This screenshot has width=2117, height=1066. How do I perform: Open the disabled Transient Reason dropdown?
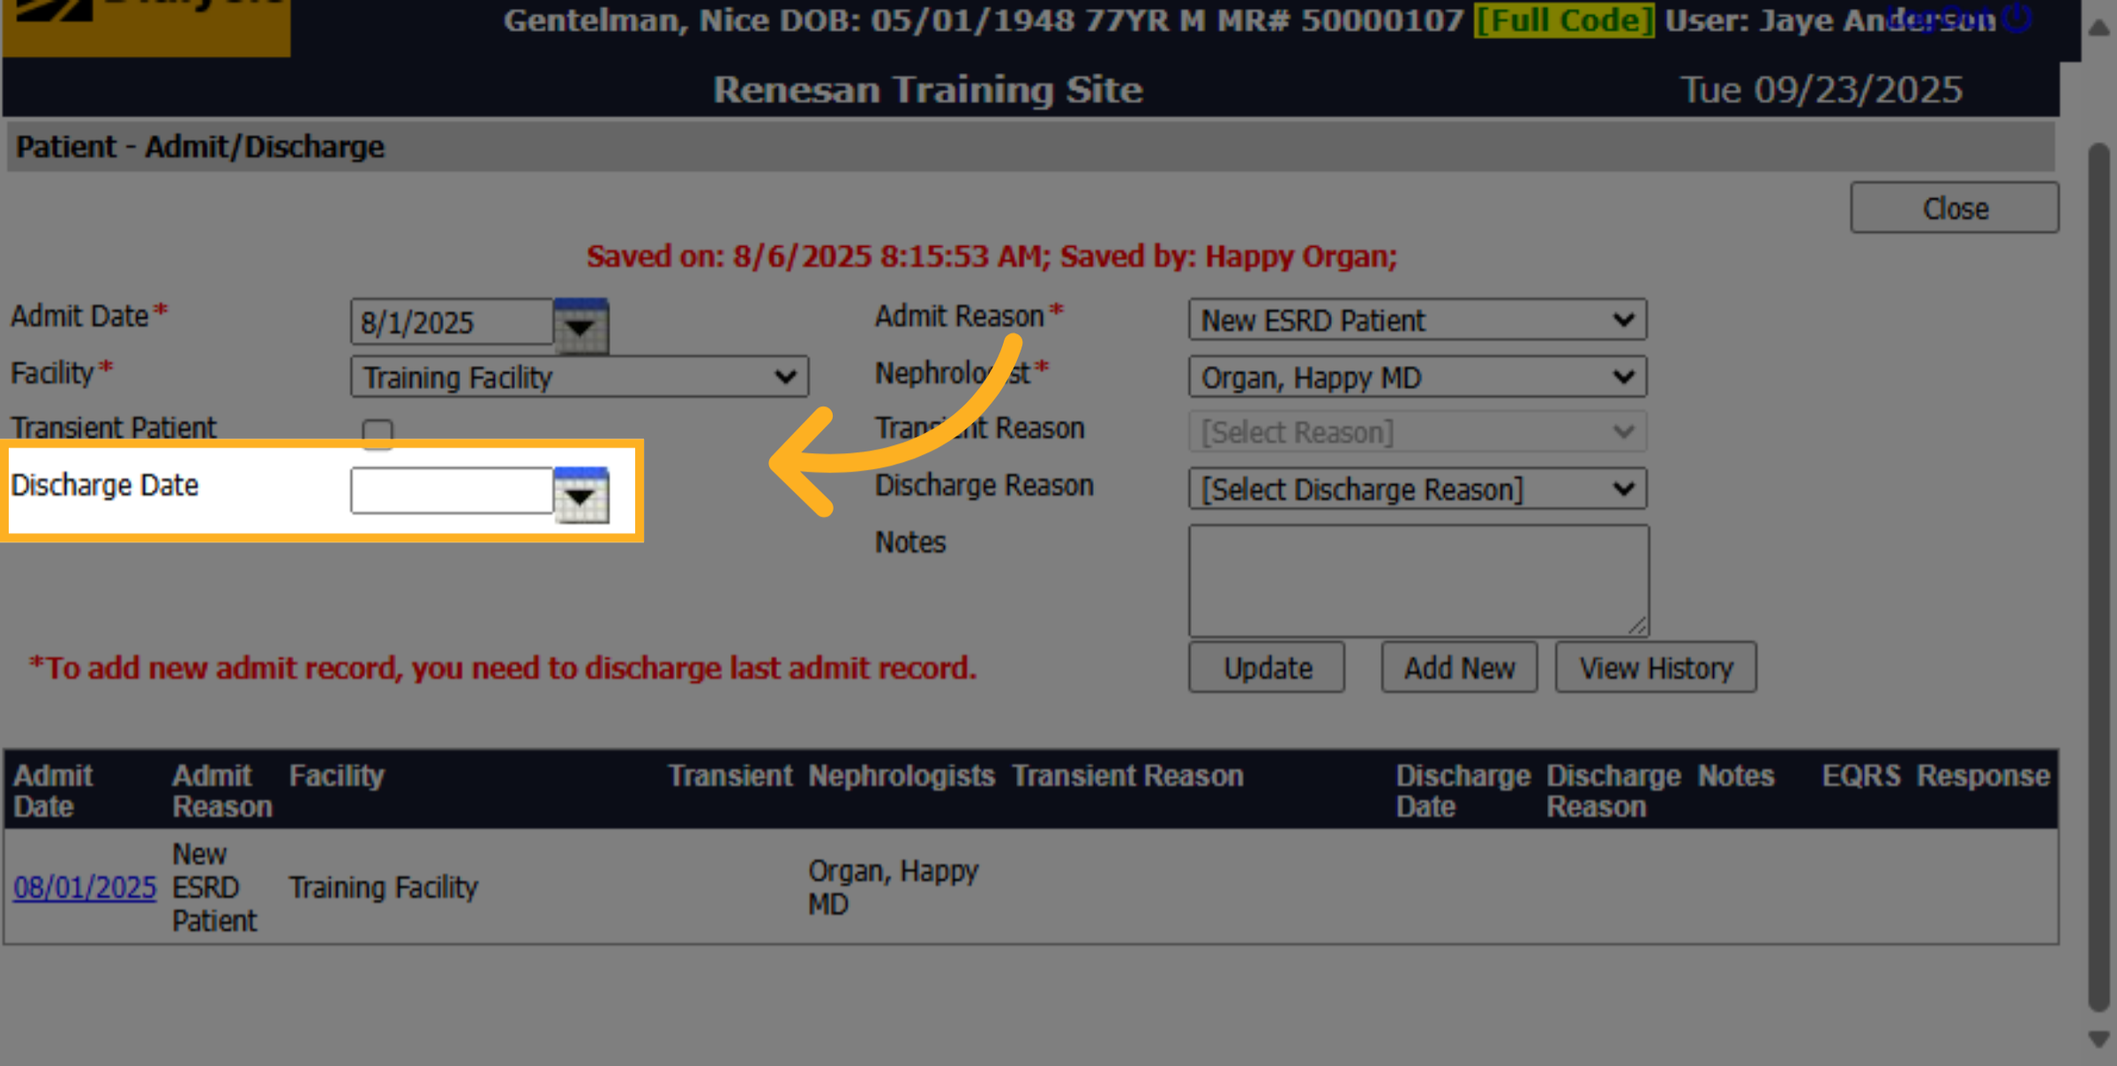[x=1417, y=432]
